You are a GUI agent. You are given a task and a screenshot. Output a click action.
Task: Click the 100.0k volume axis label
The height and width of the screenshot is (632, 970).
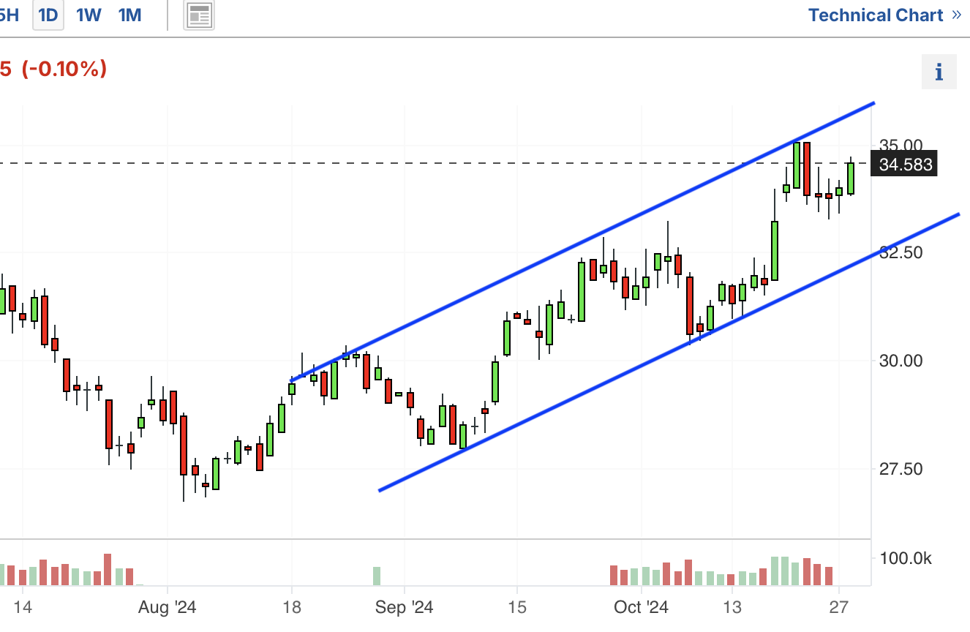point(906,560)
